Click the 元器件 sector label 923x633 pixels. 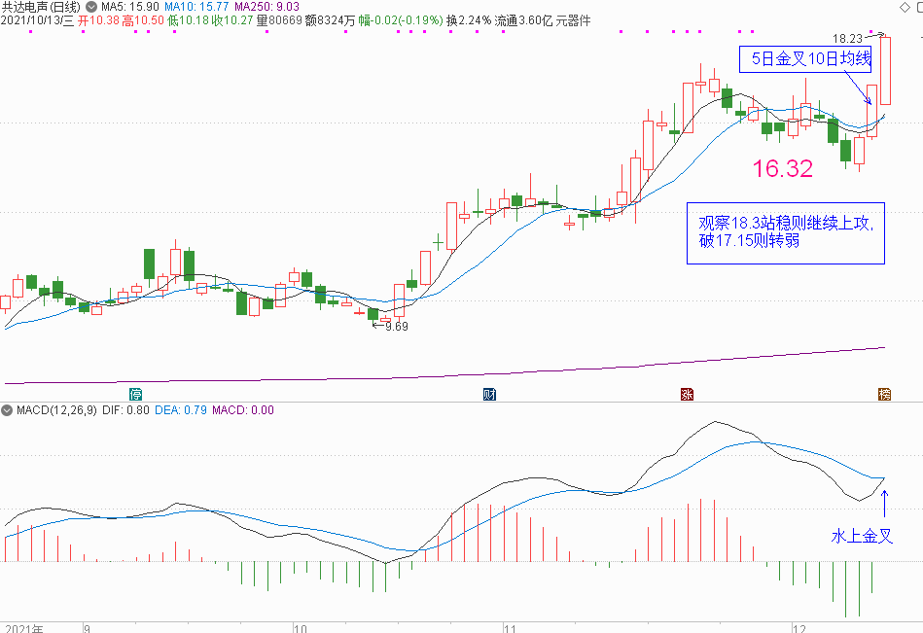[573, 20]
